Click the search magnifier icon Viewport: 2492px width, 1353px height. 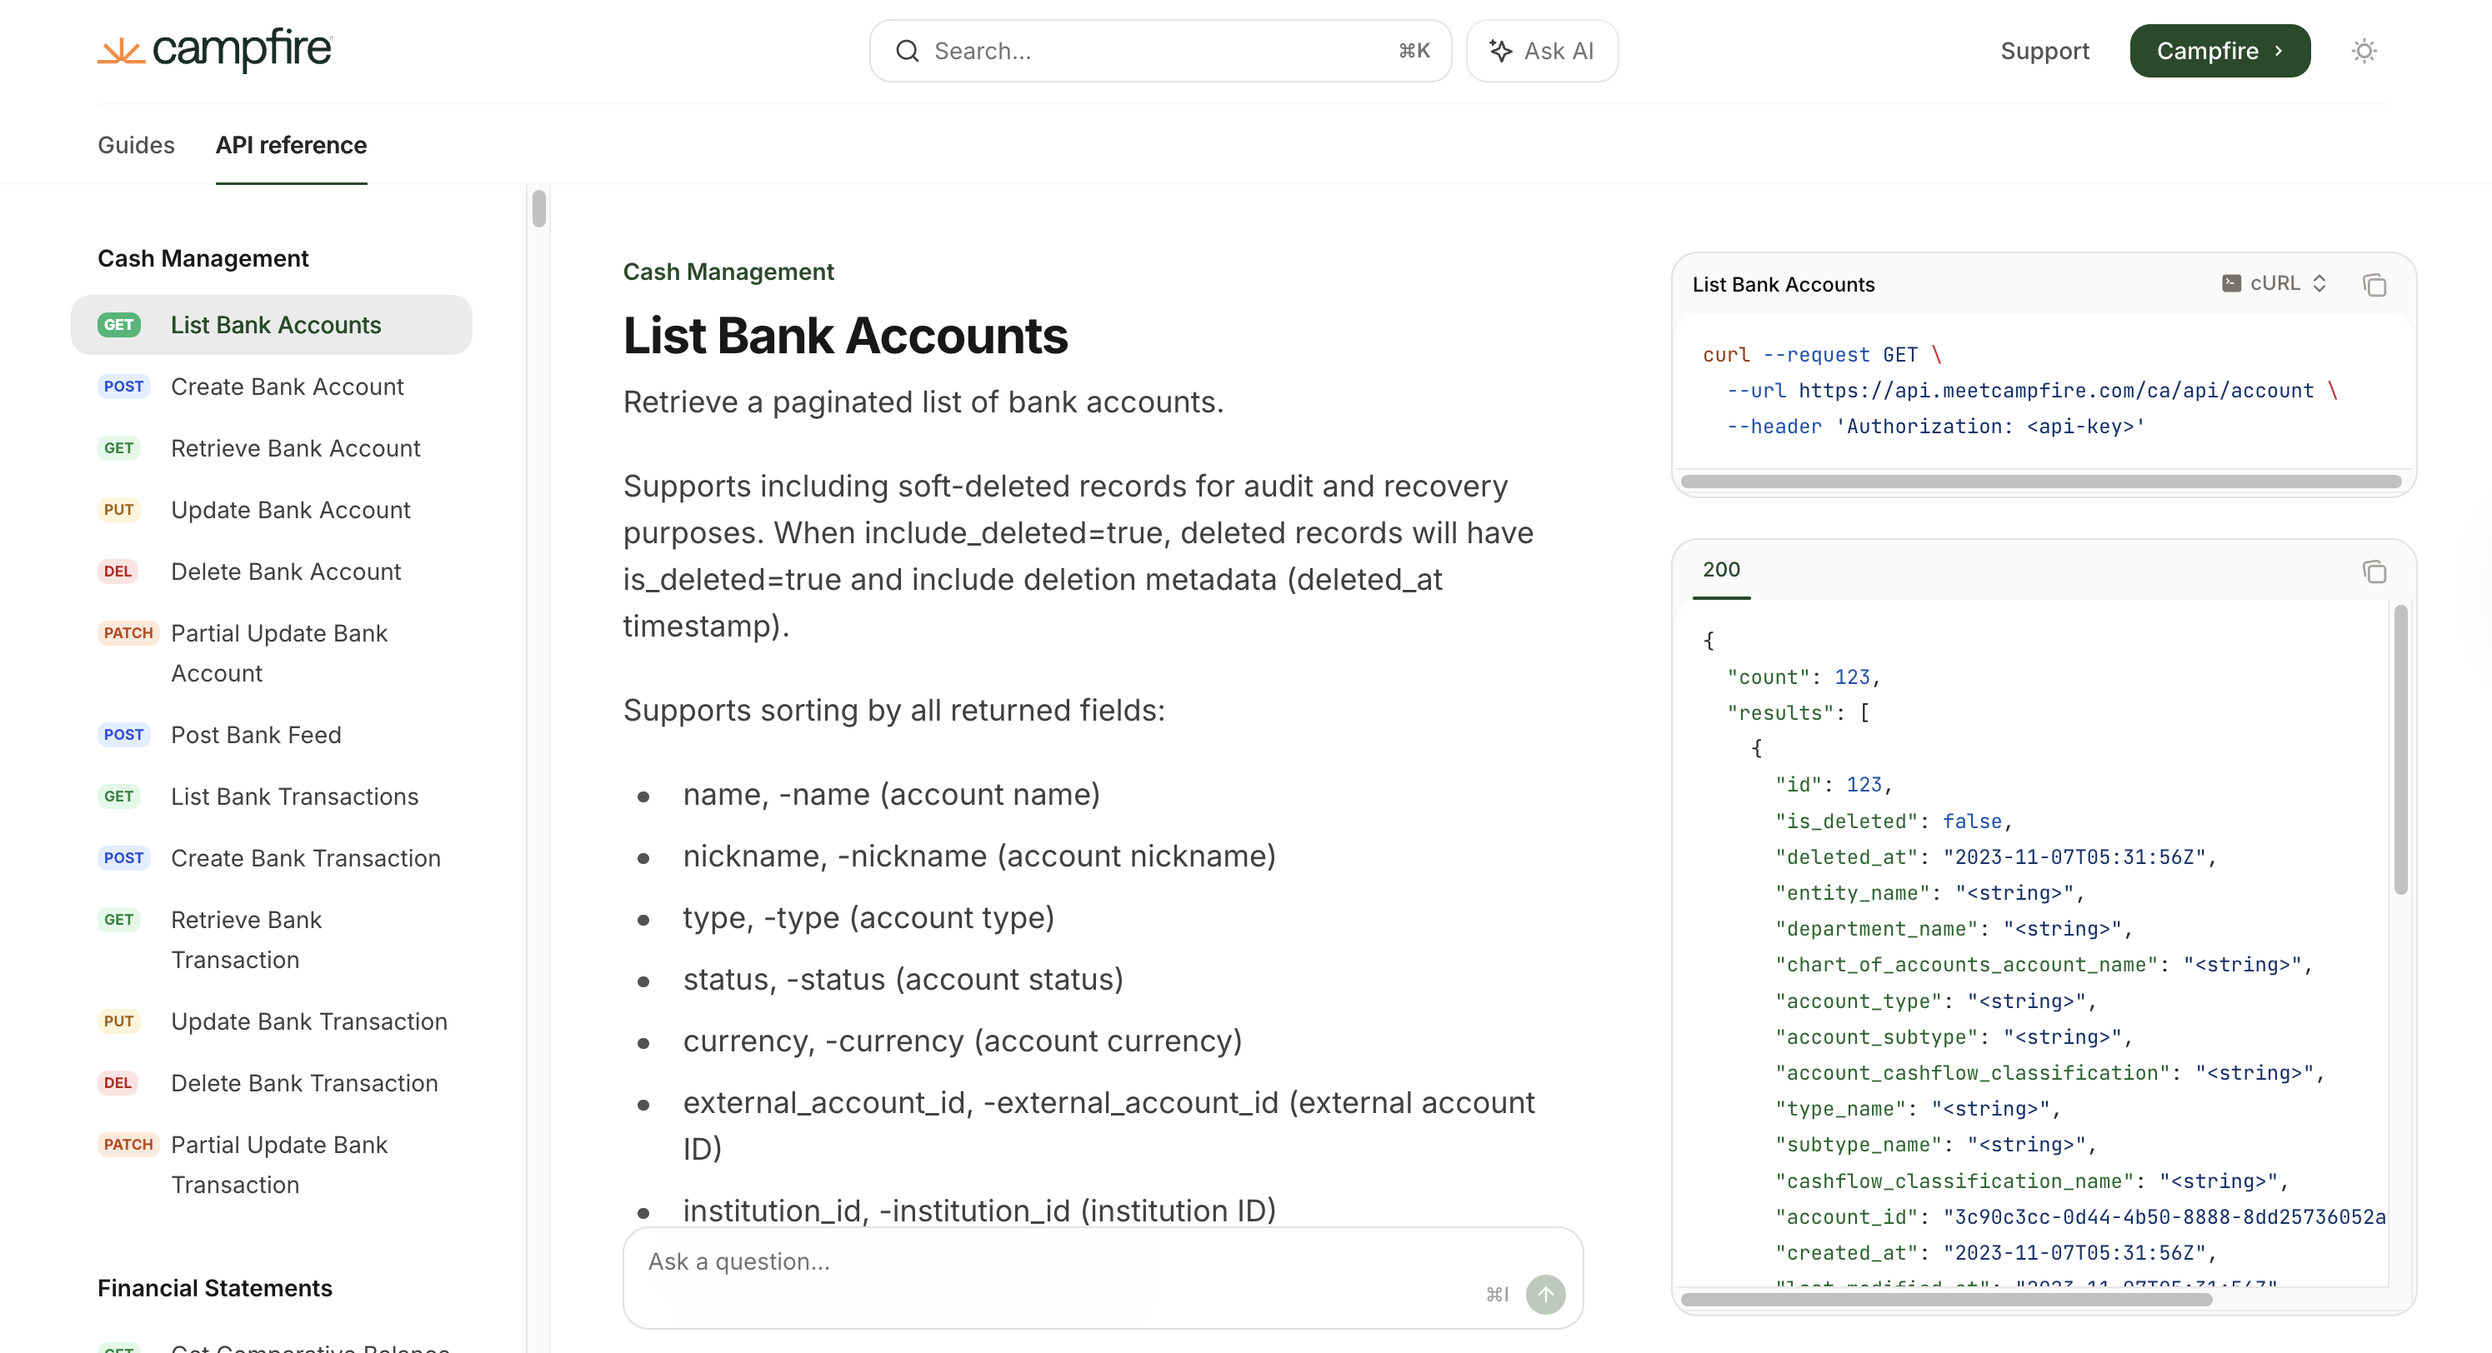coord(908,52)
